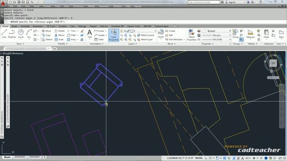Viewport: 287px width, 161px height.
Task: Open workspace switching gear menu
Action: click(254, 158)
